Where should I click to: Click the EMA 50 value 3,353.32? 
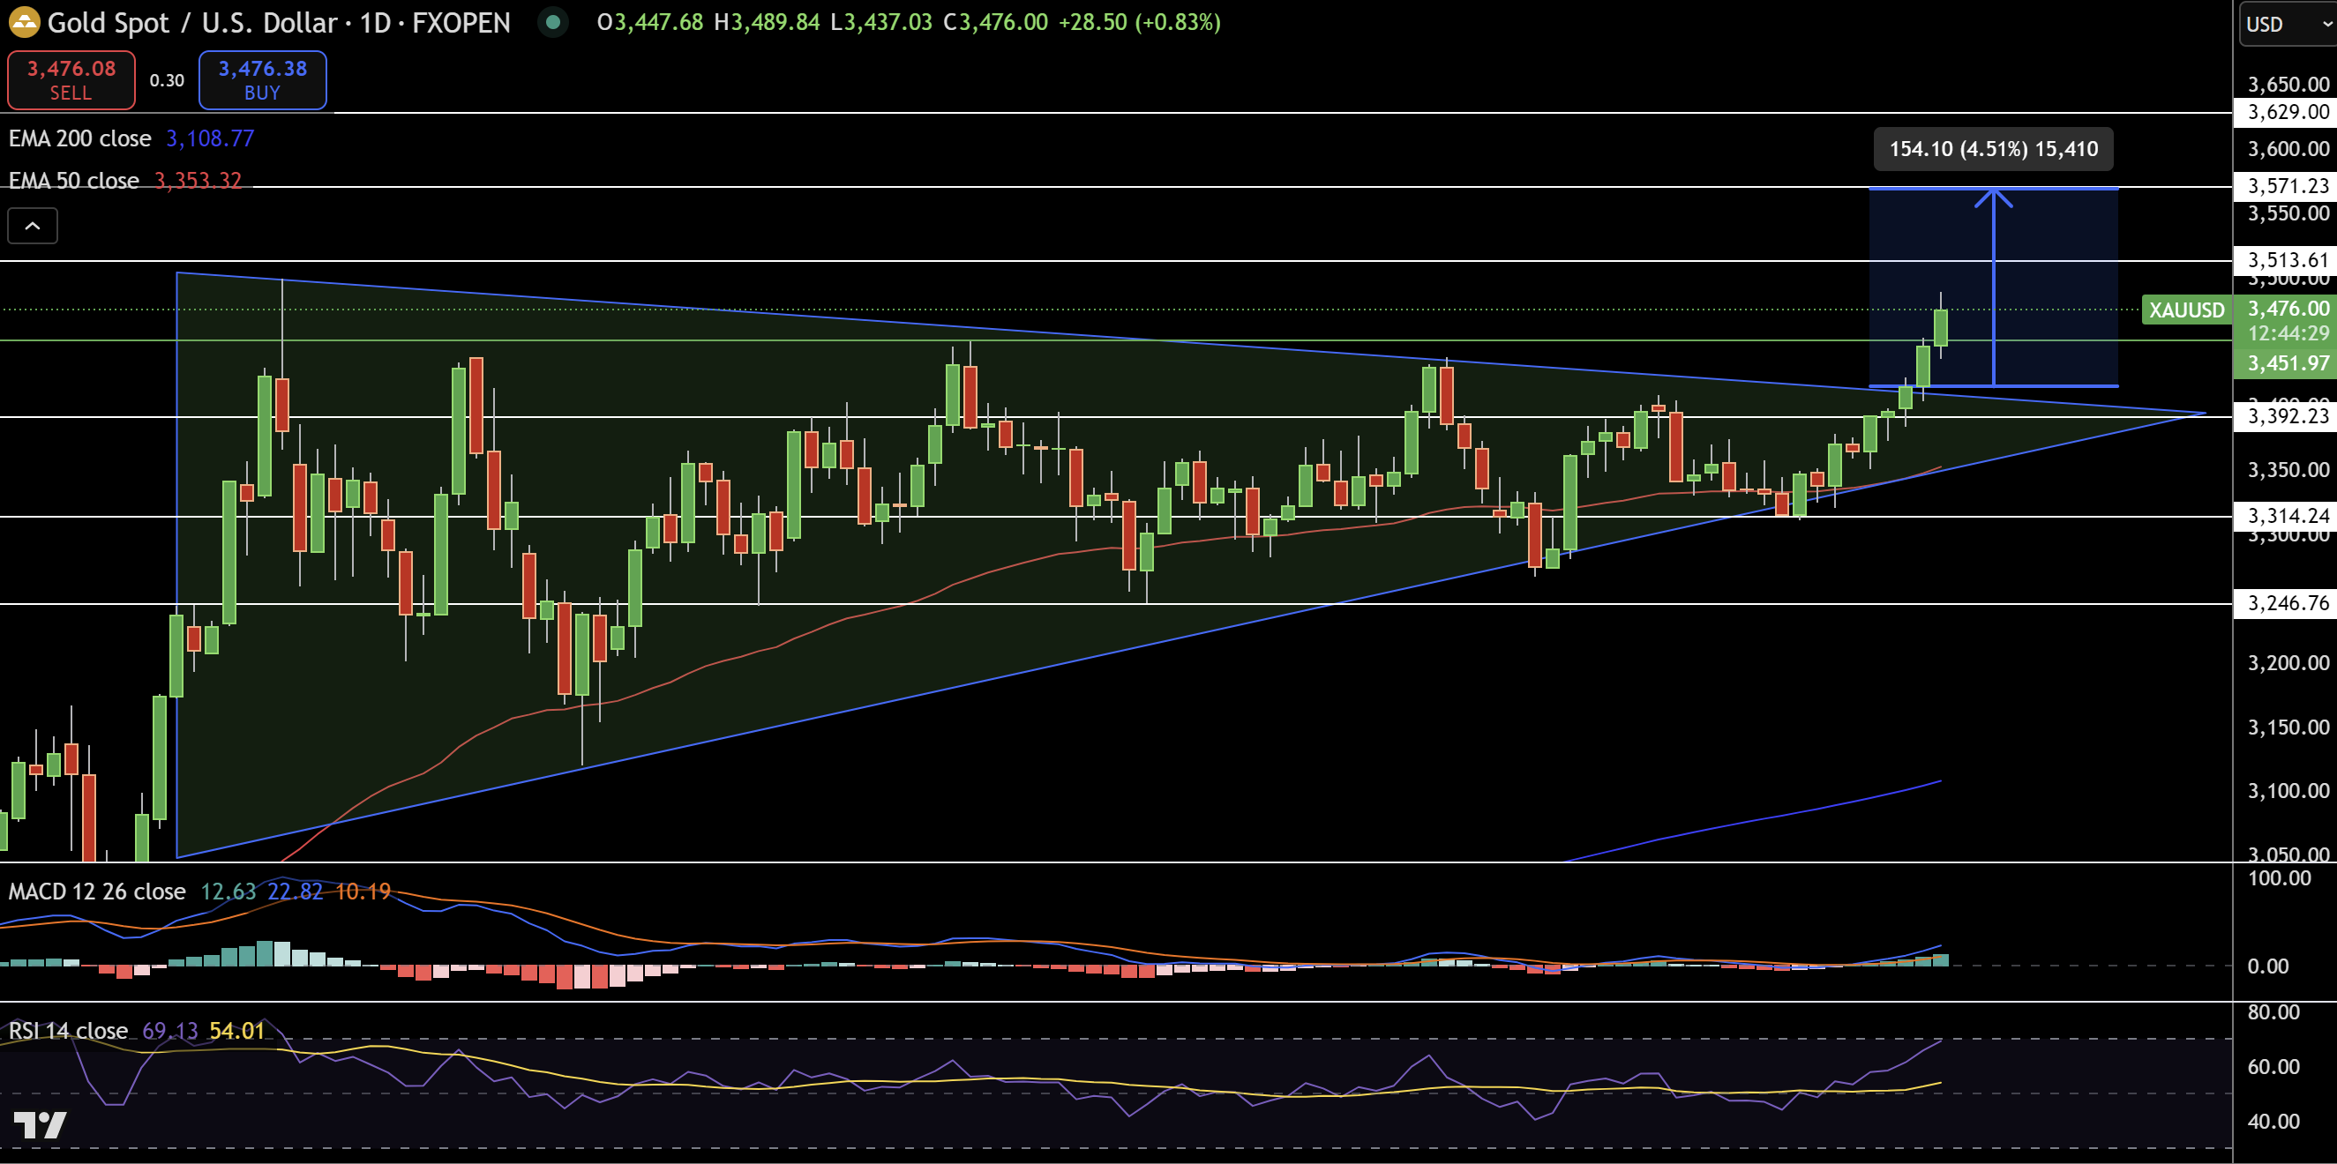pyautogui.click(x=198, y=181)
